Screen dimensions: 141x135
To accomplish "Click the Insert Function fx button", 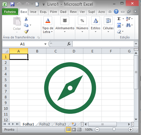I will pos(69,44).
